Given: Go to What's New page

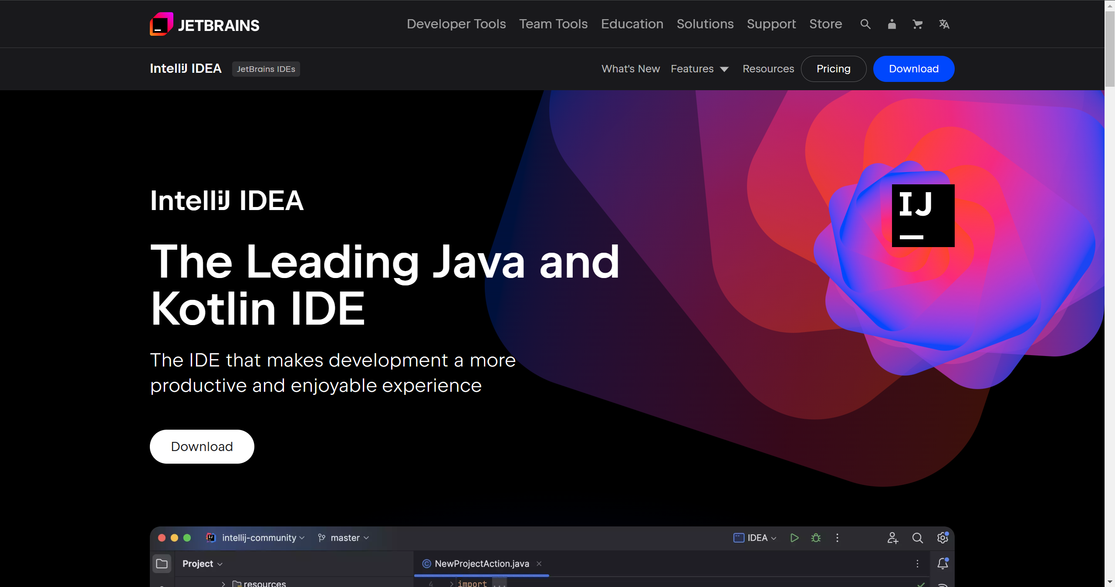Looking at the screenshot, I should click(630, 69).
